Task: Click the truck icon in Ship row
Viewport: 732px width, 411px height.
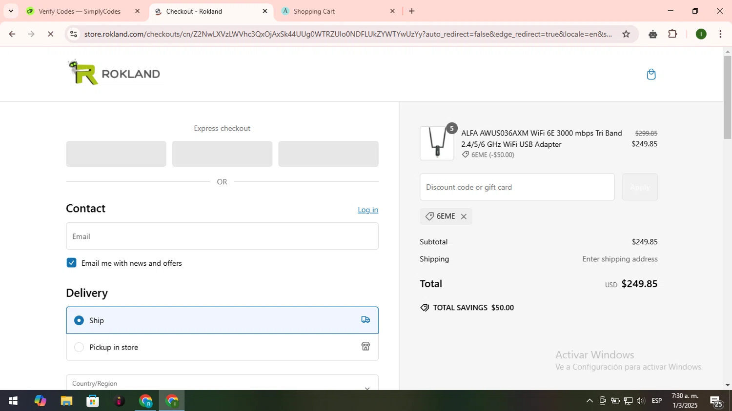Action: 366,320
